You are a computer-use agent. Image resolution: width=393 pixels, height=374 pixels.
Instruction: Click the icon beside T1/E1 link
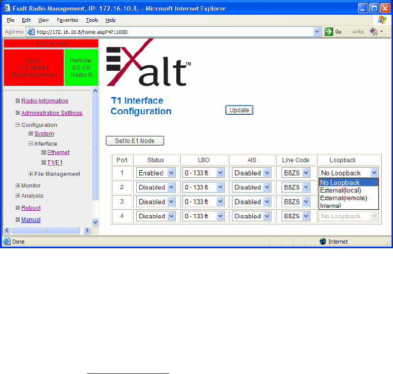44,163
